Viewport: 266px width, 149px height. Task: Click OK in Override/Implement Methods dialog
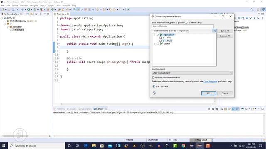coord(209,93)
